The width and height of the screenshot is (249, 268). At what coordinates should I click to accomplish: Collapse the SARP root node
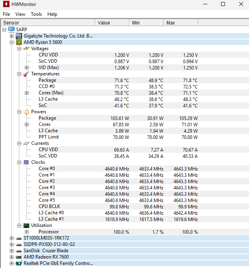[x=4, y=30]
